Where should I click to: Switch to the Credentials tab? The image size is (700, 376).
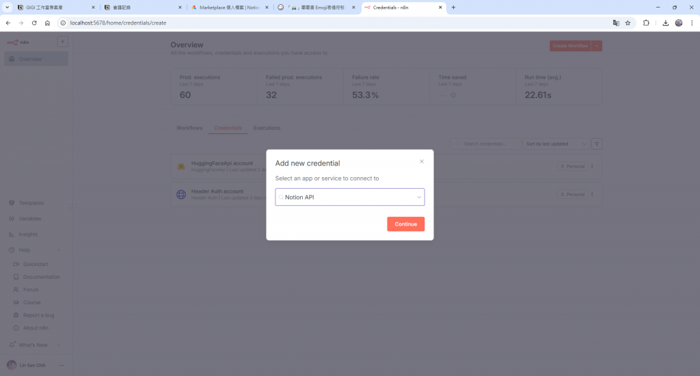pyautogui.click(x=228, y=128)
